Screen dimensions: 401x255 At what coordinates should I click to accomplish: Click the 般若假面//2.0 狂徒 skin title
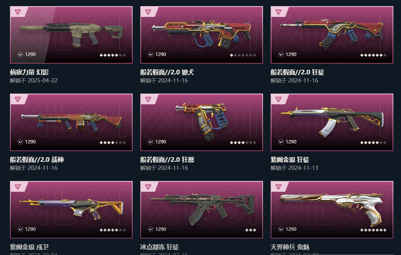pos(297,72)
